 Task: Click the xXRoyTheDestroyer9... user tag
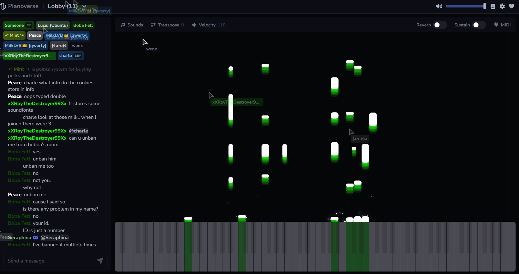29,56
